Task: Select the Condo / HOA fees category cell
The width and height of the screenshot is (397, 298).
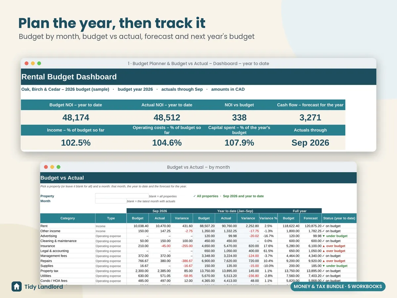Action: 67,281
